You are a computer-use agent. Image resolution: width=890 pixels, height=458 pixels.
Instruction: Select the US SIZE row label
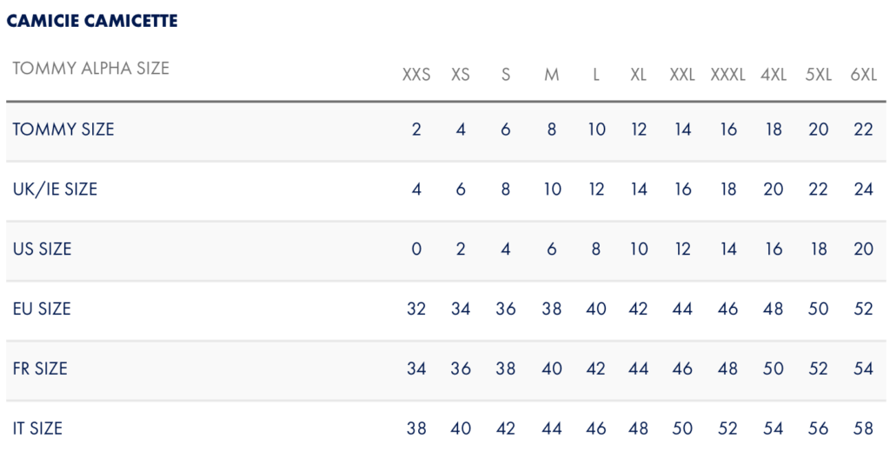click(42, 249)
